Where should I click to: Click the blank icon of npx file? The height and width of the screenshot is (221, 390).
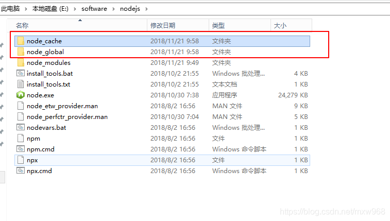(x=21, y=160)
